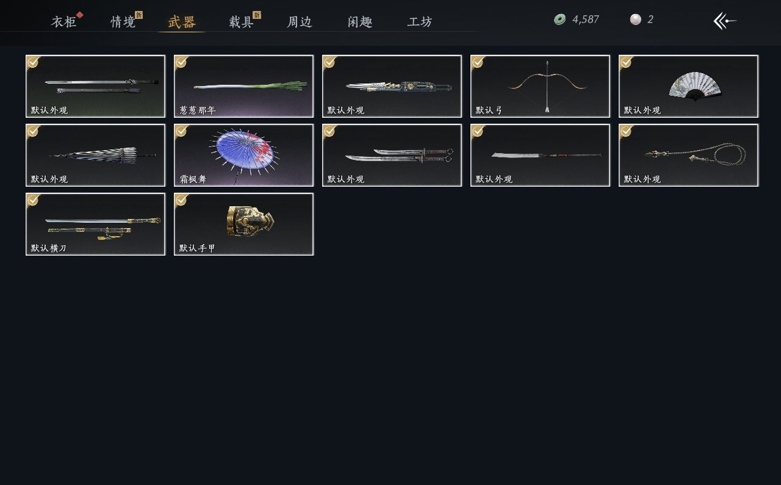Toggle the checkmark on the 霜枫舞 card
This screenshot has height=485, width=781.
(x=181, y=131)
